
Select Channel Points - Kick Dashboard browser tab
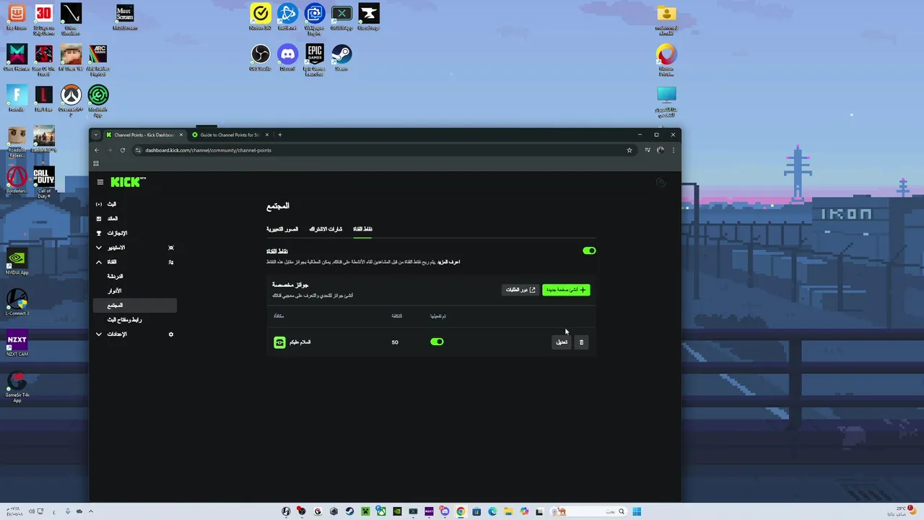144,134
